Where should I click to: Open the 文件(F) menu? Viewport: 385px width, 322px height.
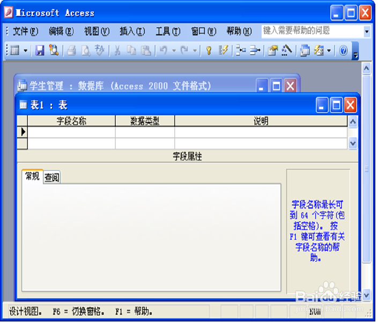(25, 32)
